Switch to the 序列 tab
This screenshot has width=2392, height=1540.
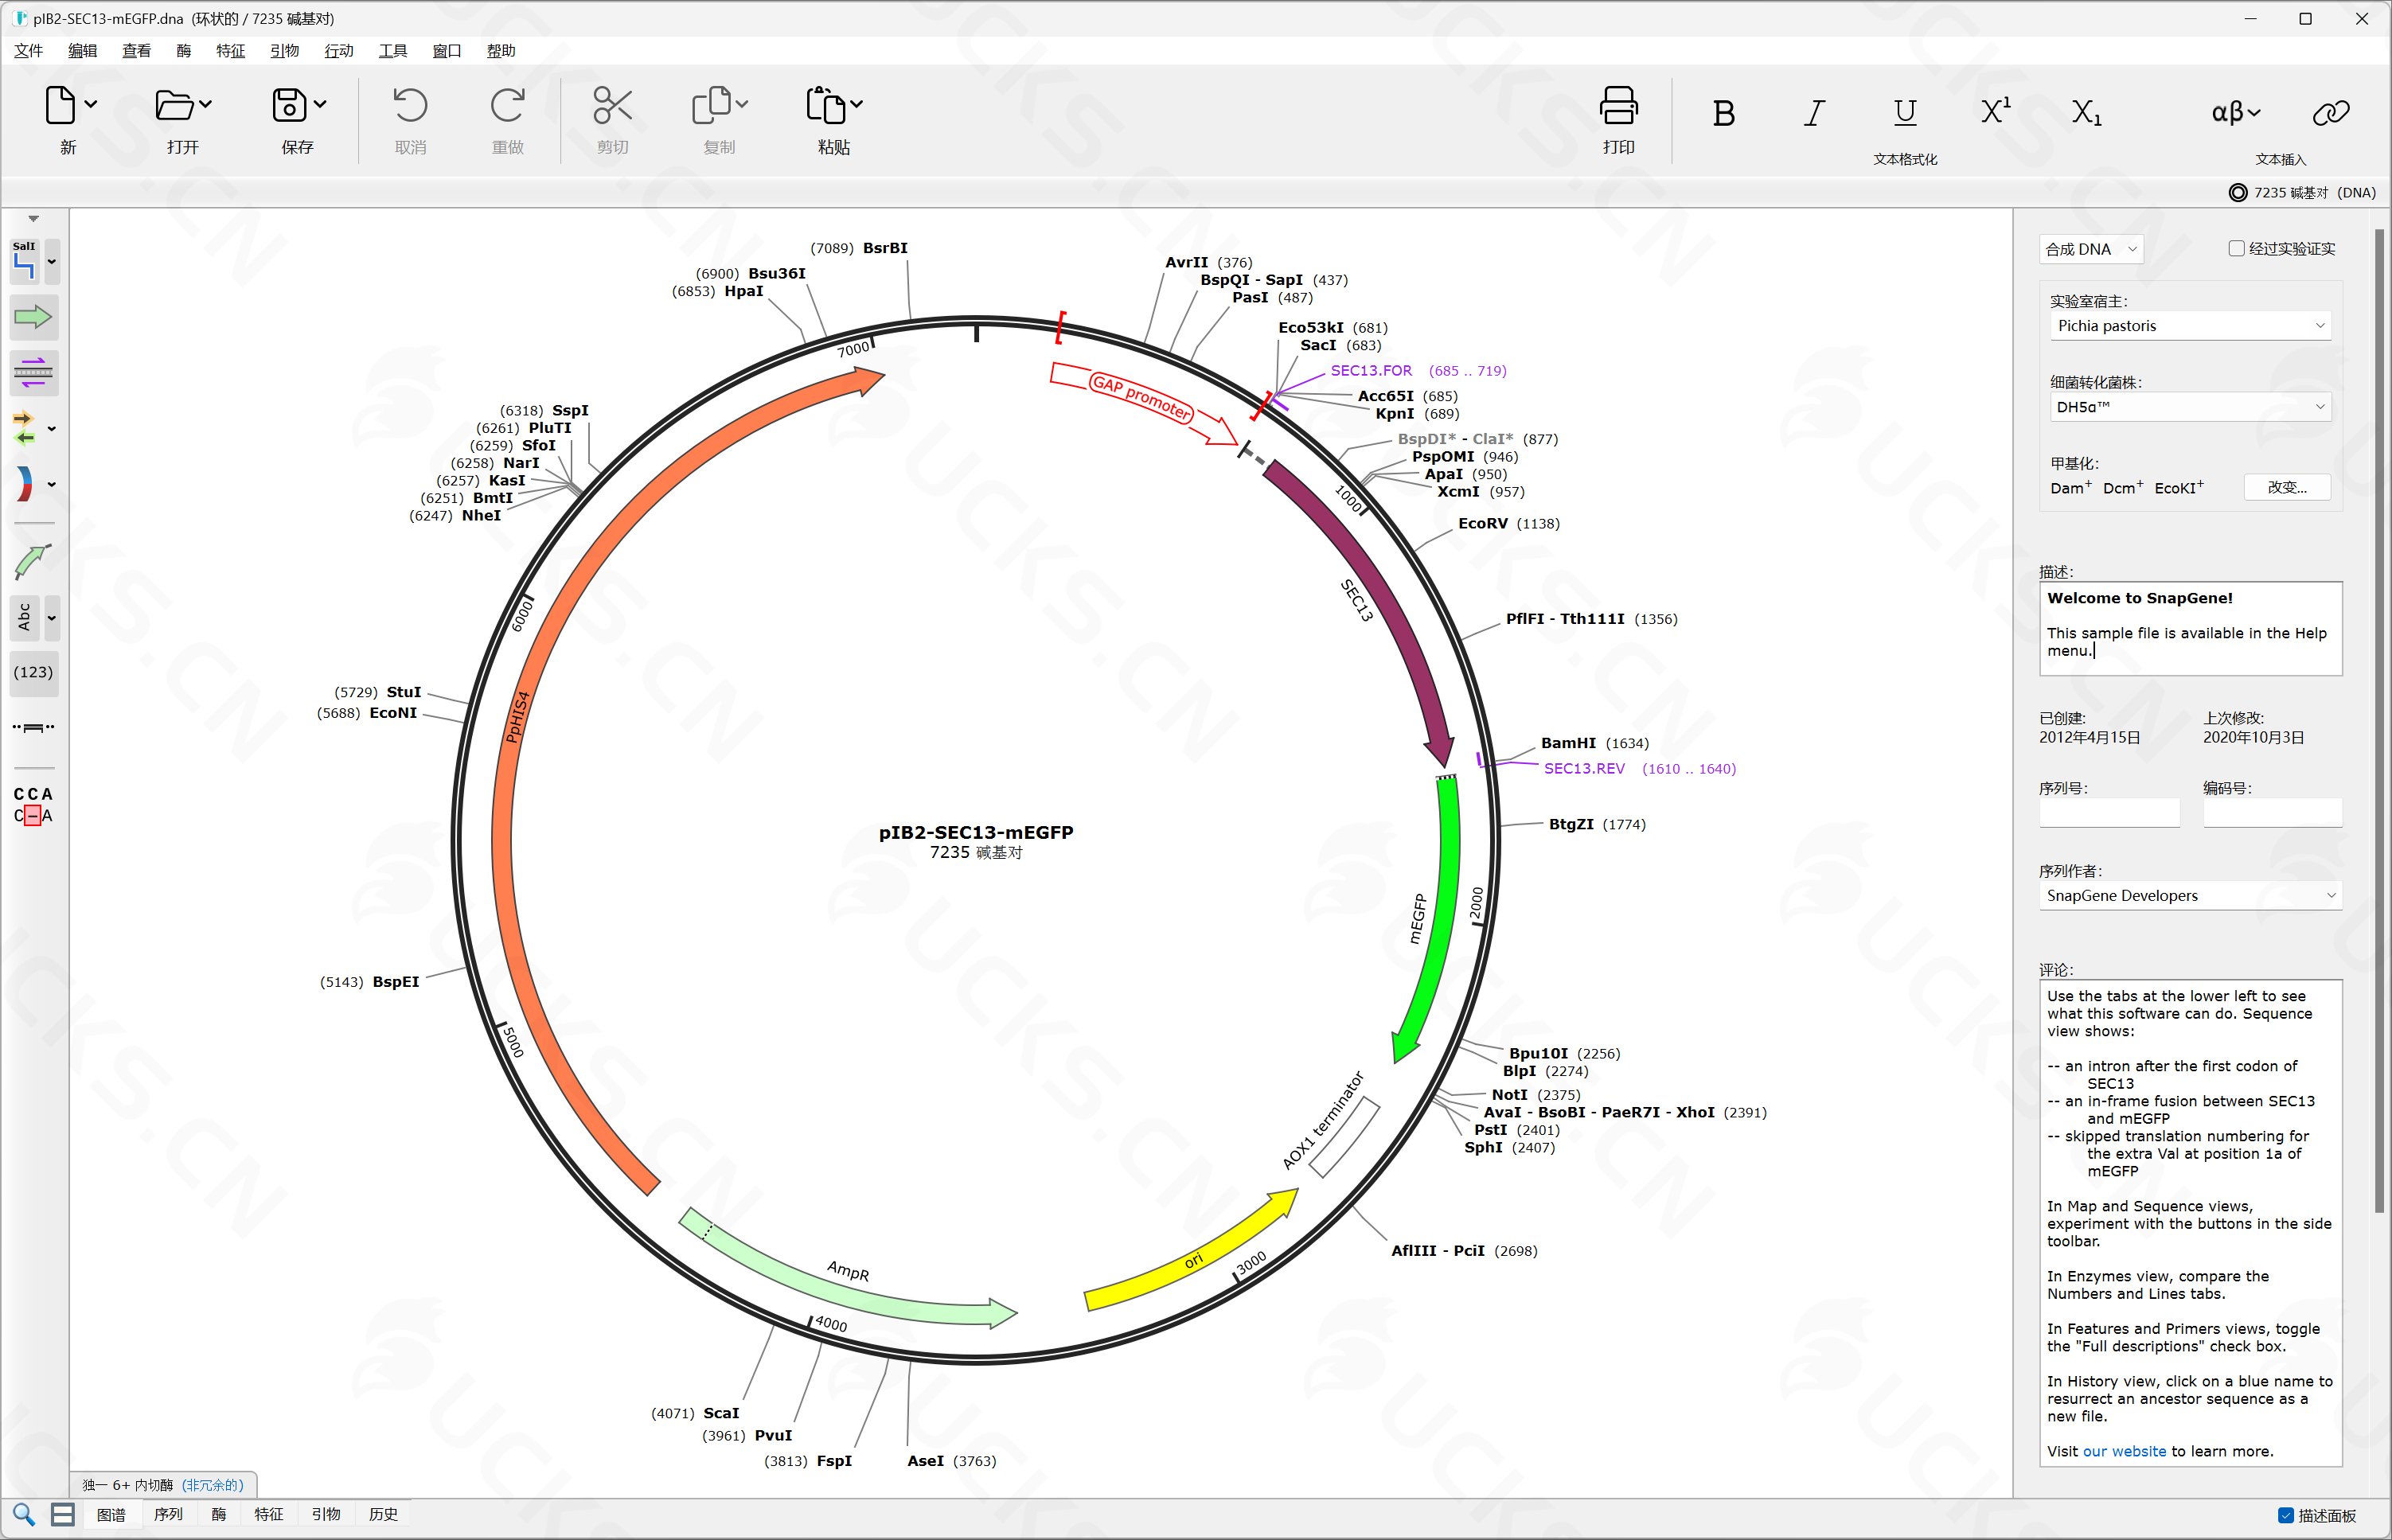click(x=168, y=1514)
